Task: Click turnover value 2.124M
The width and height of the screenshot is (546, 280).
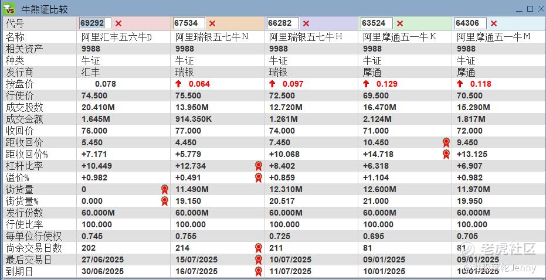Action: pos(377,119)
